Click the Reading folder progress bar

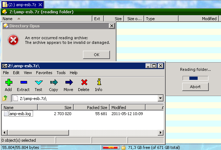195,78
